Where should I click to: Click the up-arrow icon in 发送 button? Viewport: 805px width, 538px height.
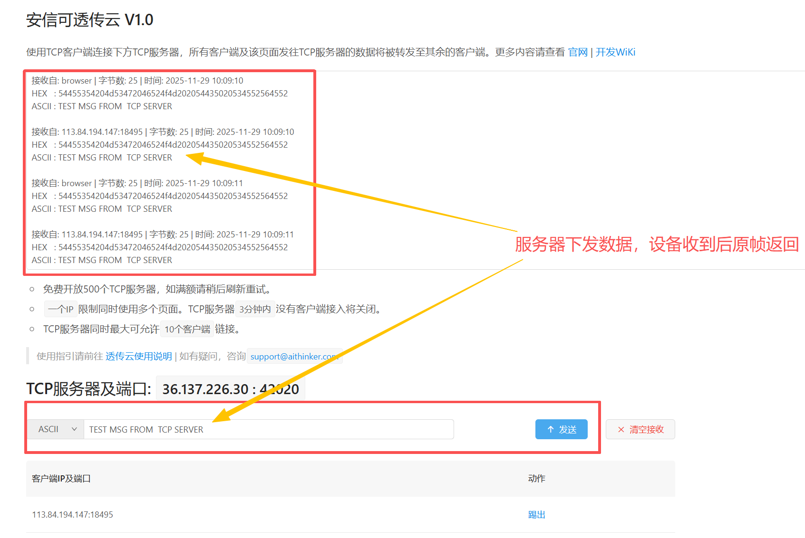point(551,429)
